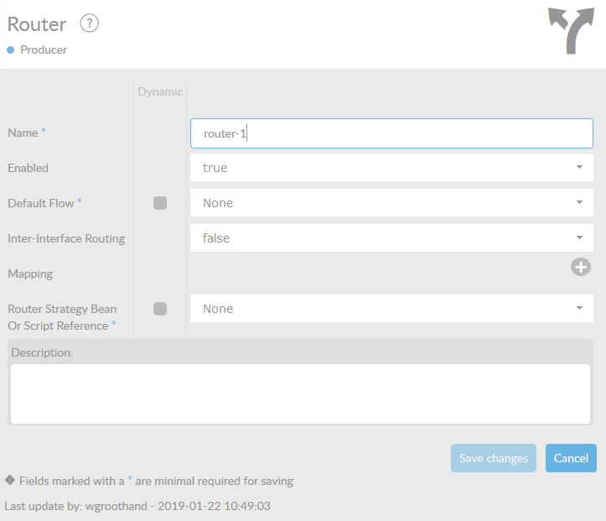Click the diamond icon before the required-fields note
The image size is (606, 521).
point(9,481)
